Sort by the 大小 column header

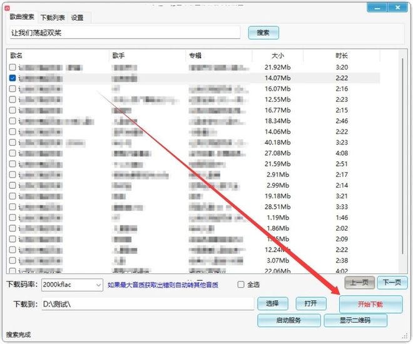[278, 56]
